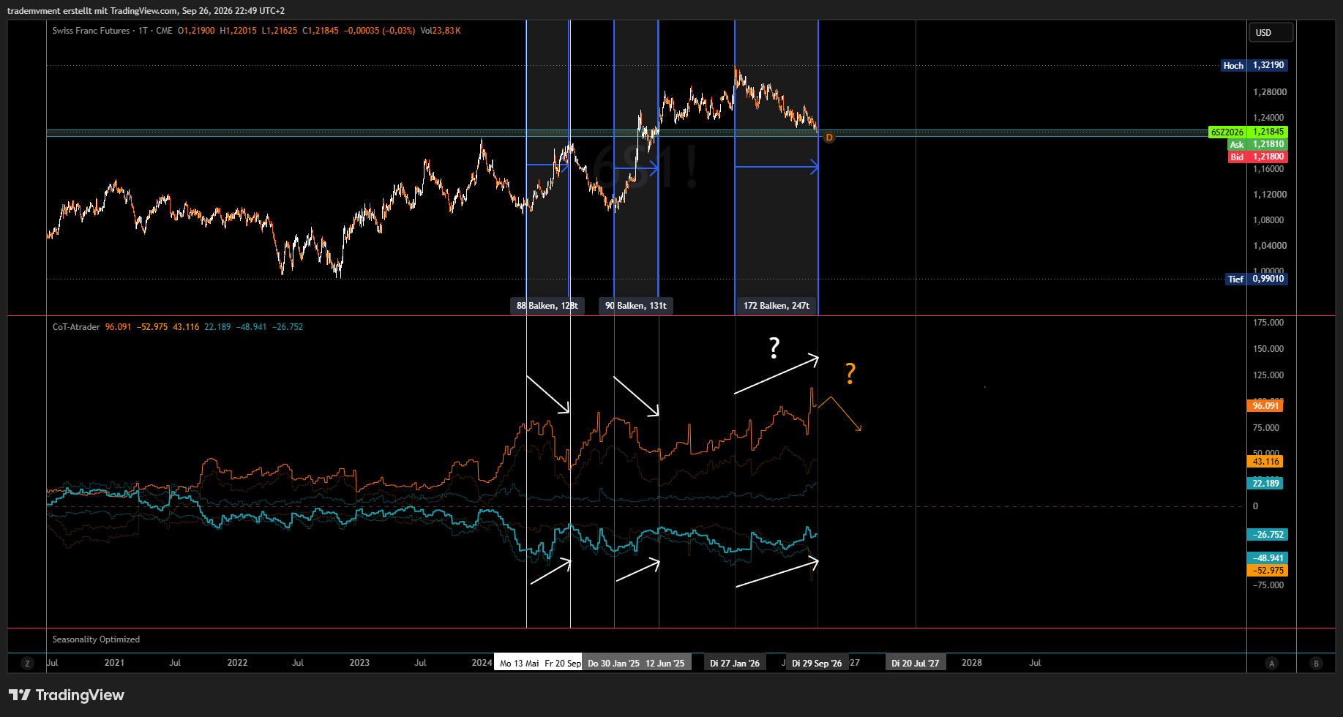1343x717 pixels.
Task: Click the Ask 1,21810 label
Action: click(1257, 144)
